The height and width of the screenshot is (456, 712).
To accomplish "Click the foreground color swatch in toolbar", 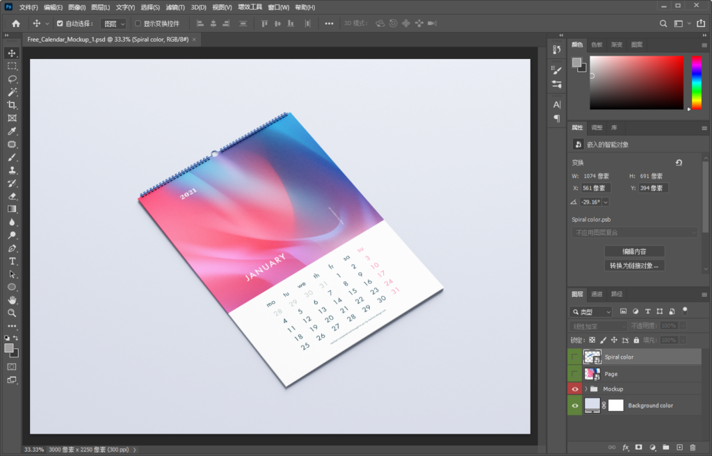I will (9, 348).
